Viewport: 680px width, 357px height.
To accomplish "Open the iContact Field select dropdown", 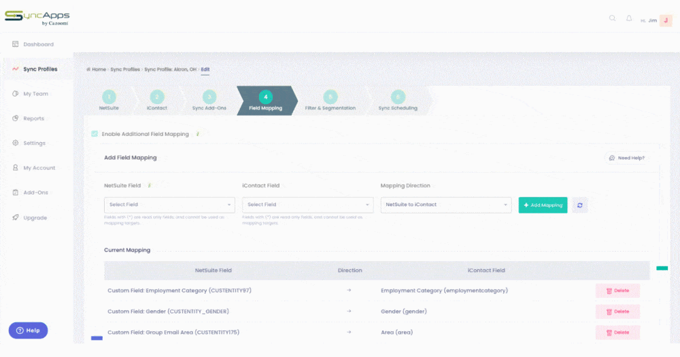I will pyautogui.click(x=307, y=205).
